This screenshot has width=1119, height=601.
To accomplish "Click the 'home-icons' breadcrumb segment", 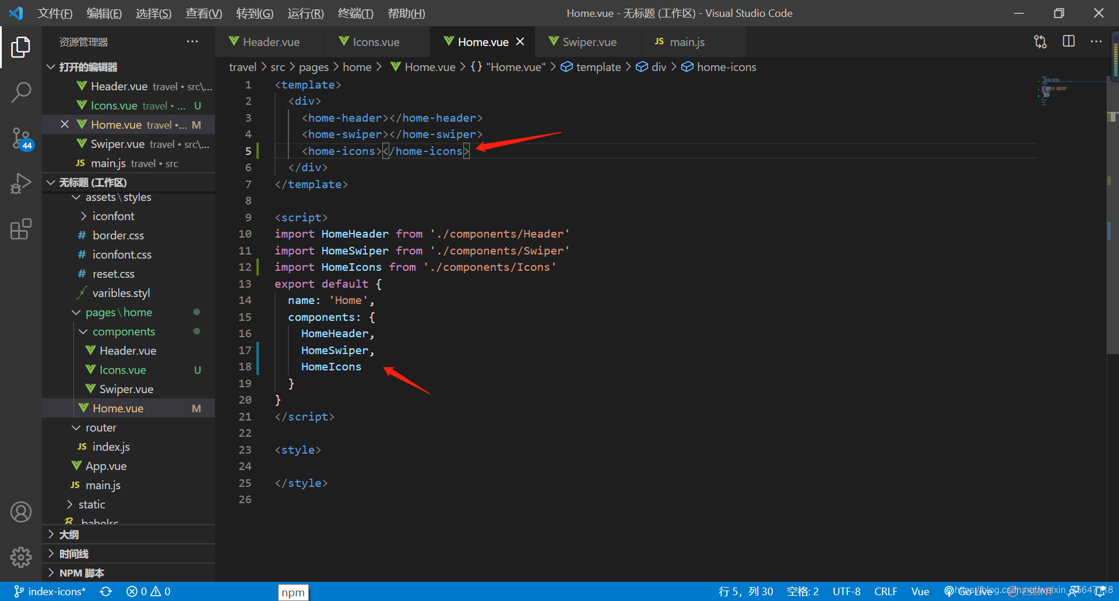I will (719, 67).
